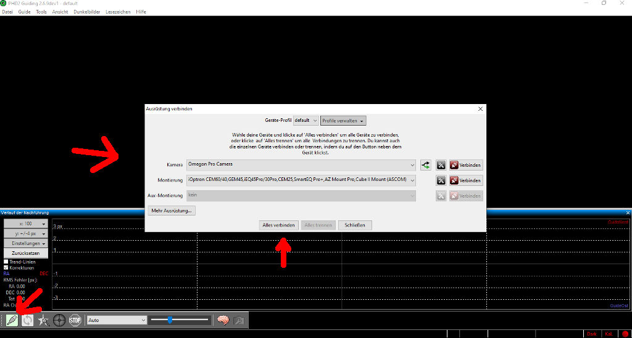The height and width of the screenshot is (338, 632).
Task: Click the loop exposure icon
Action: tap(28, 320)
